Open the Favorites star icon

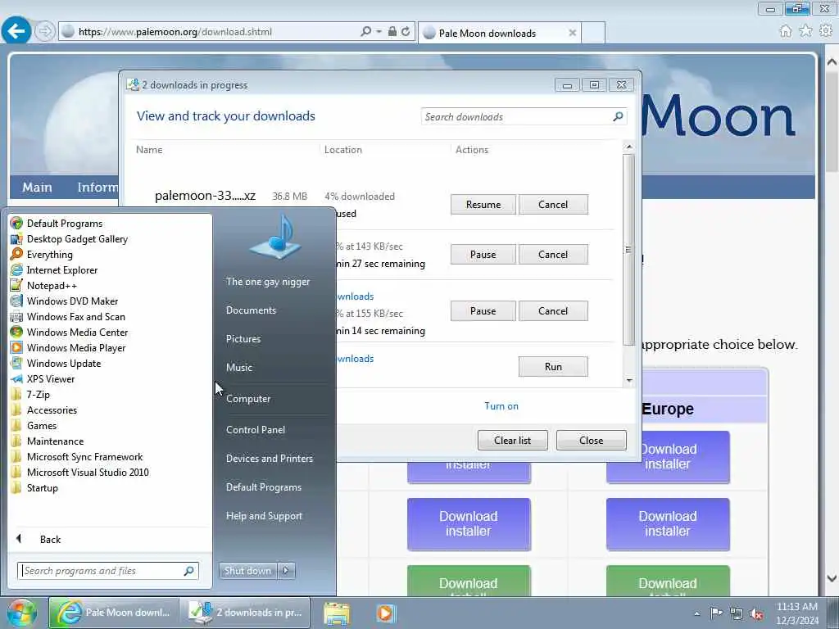[x=805, y=31]
